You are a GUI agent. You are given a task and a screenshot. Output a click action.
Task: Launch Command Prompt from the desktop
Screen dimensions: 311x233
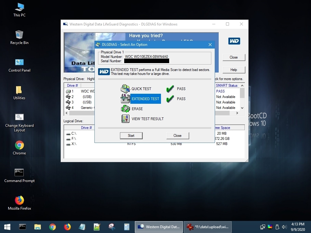click(x=19, y=175)
